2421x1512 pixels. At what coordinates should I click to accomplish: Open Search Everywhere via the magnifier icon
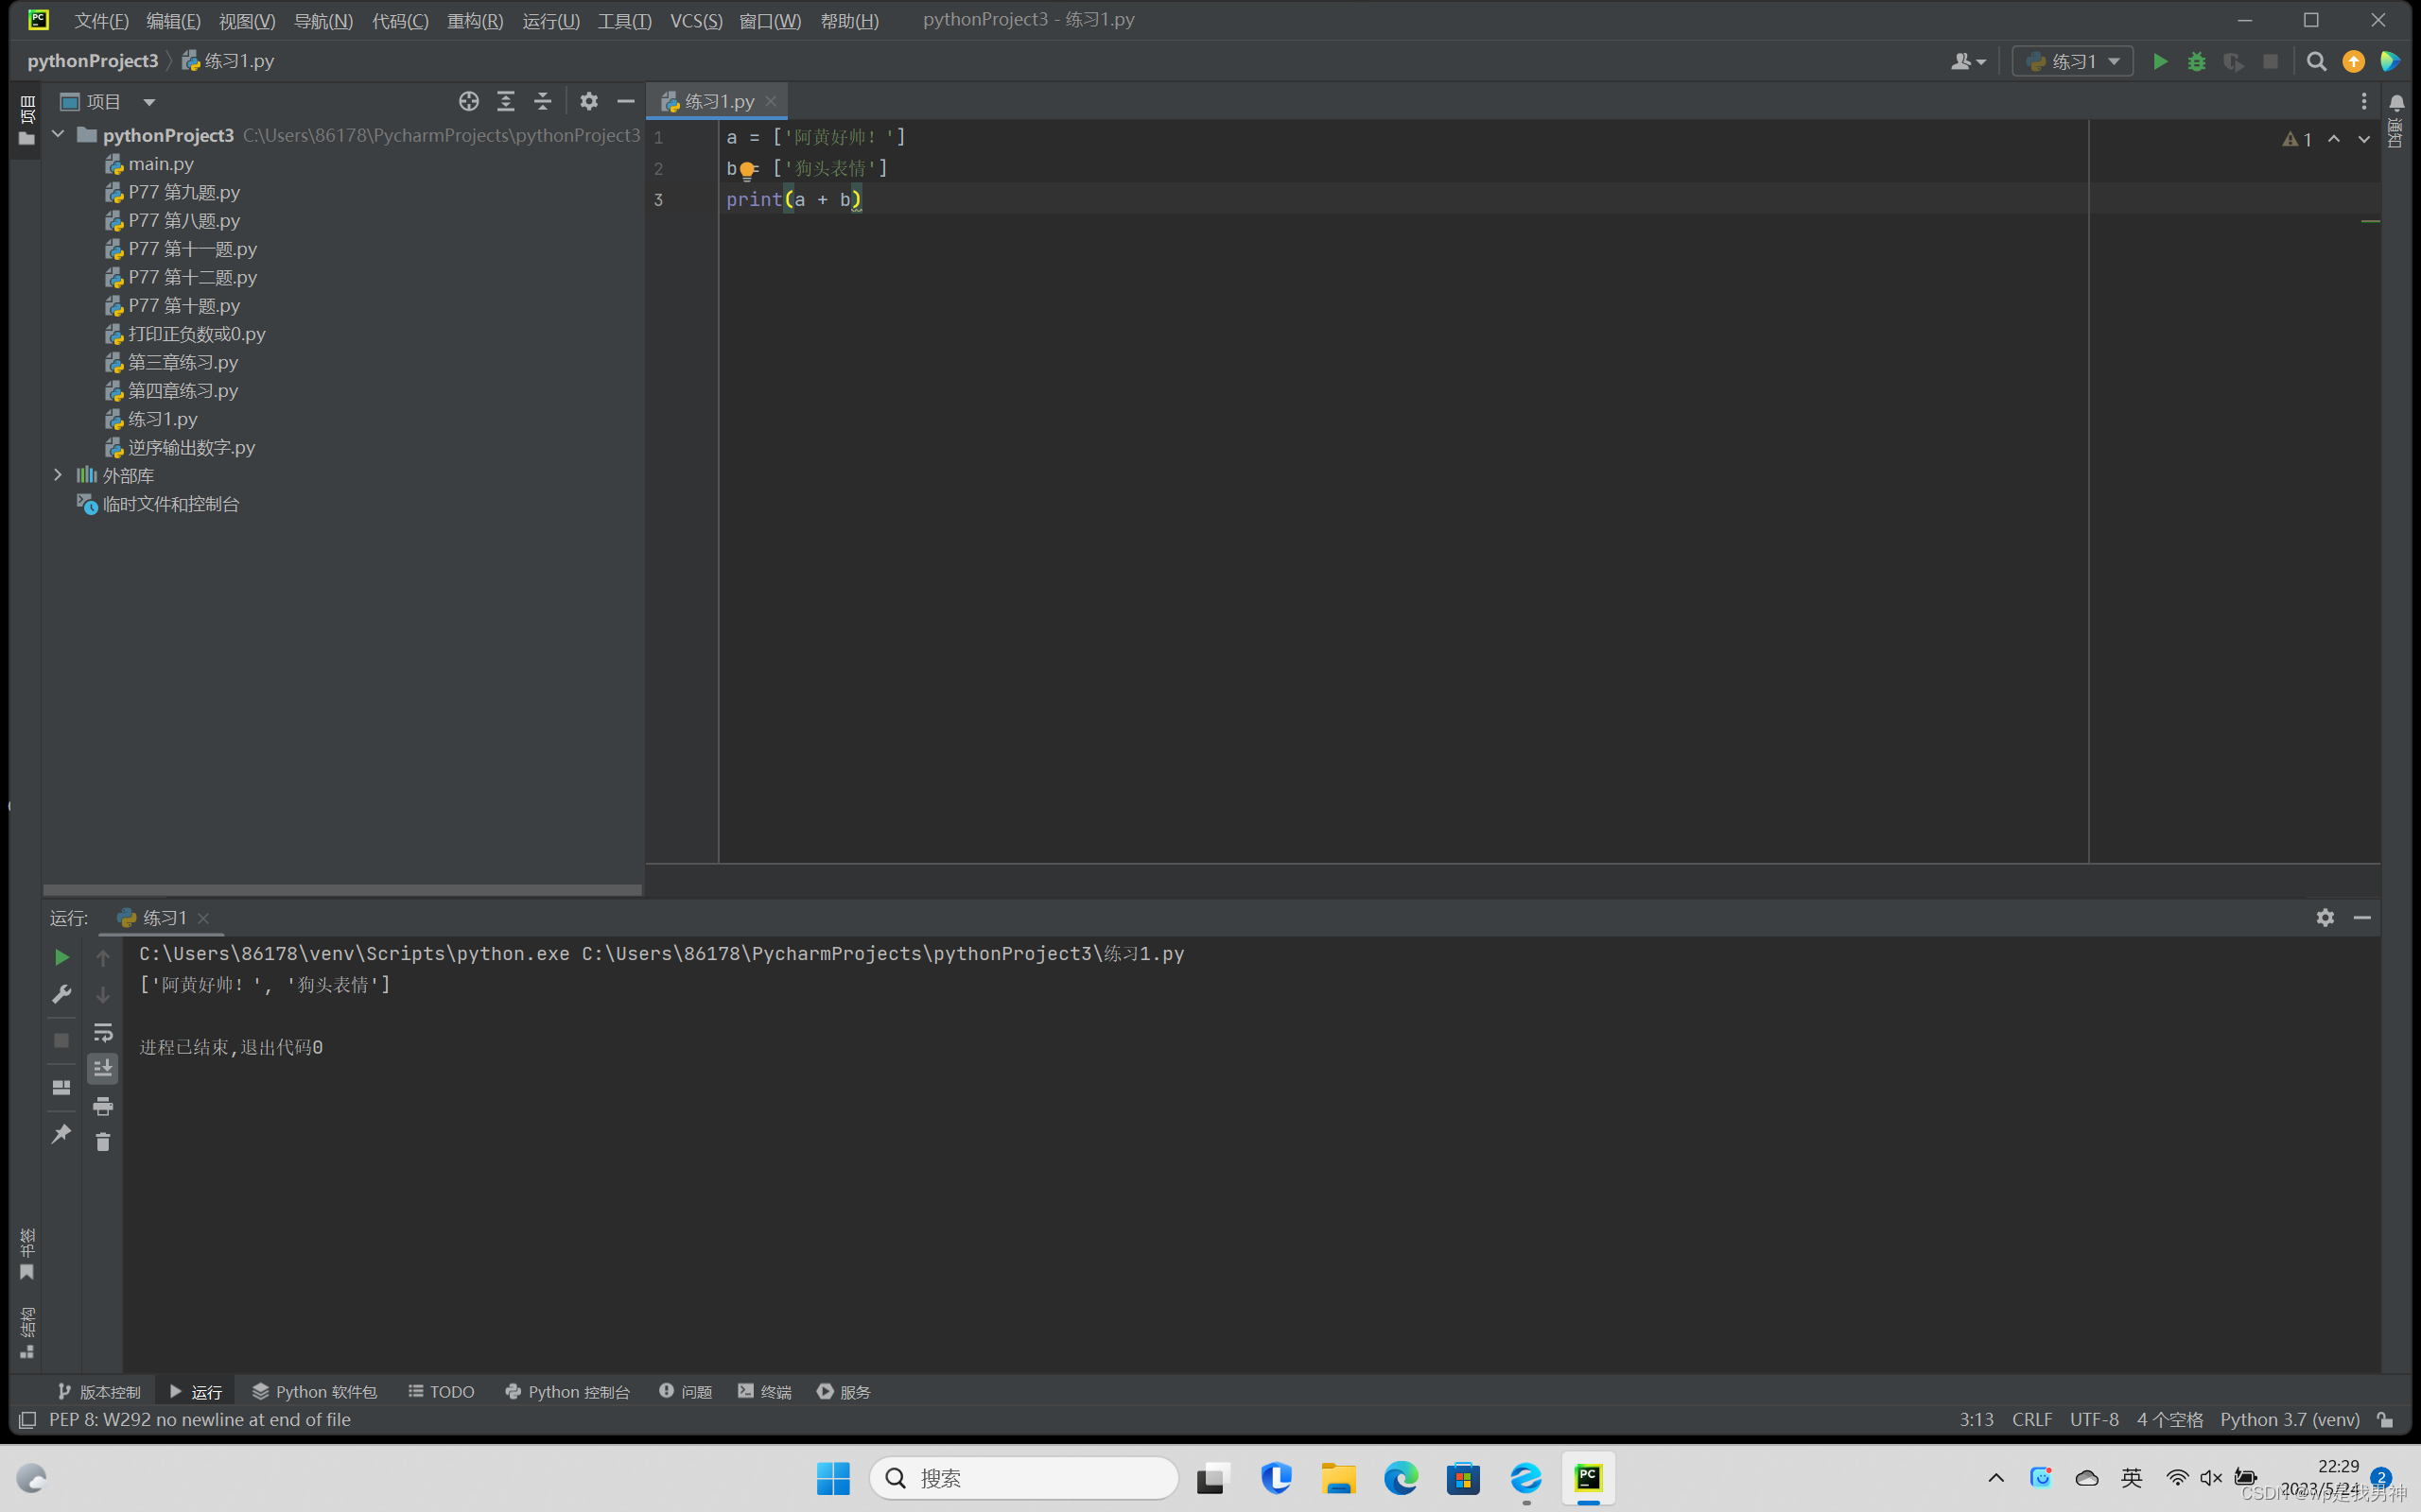(2317, 61)
